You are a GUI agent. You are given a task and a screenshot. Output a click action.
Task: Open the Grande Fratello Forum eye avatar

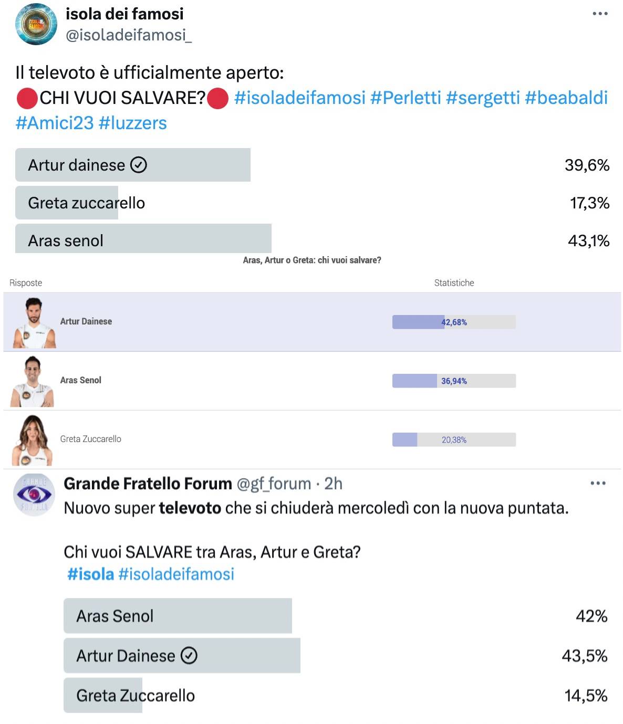(x=34, y=495)
